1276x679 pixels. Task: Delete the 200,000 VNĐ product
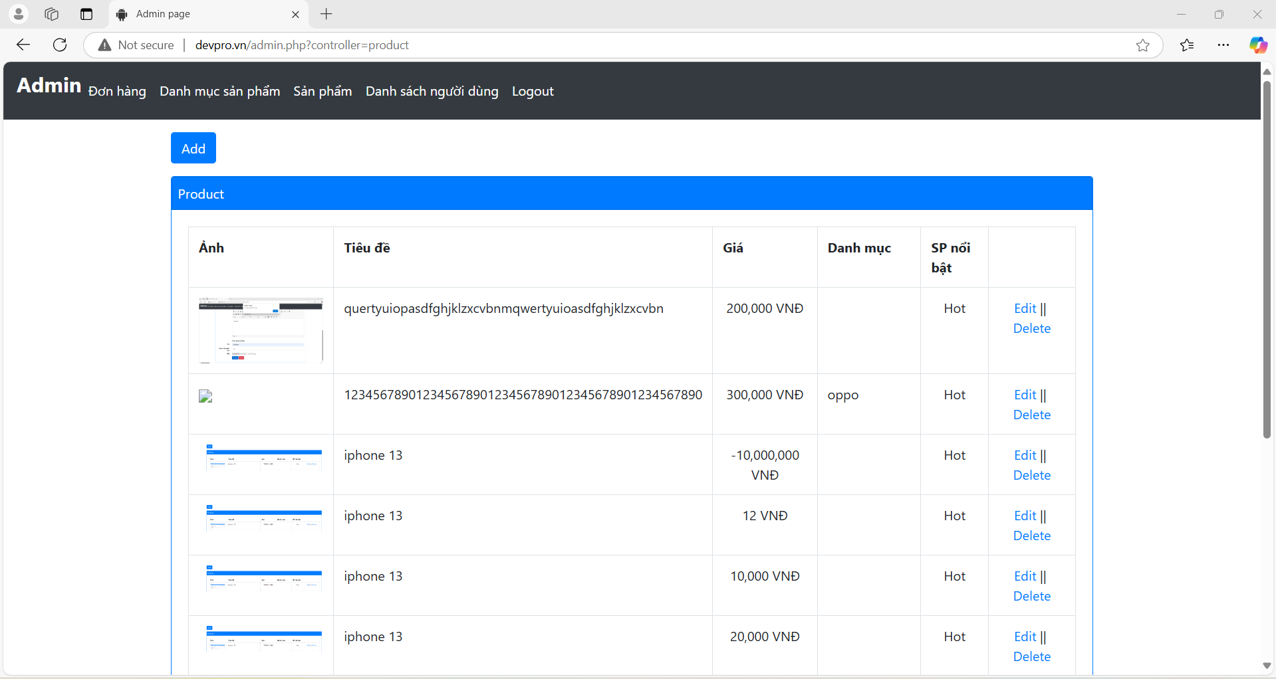coord(1031,329)
